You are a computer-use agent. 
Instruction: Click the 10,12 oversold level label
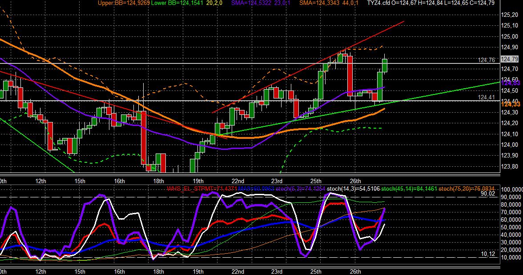(x=488, y=254)
